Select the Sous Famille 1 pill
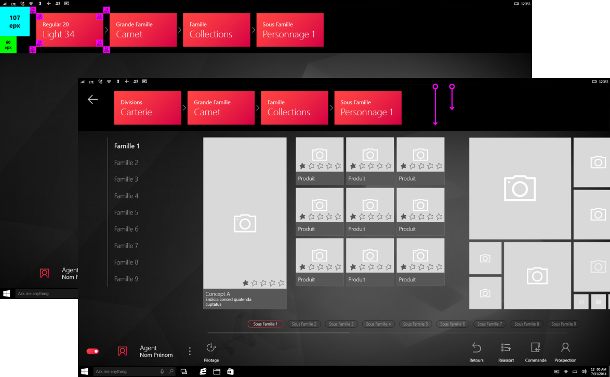This screenshot has height=377, width=610. tap(265, 324)
